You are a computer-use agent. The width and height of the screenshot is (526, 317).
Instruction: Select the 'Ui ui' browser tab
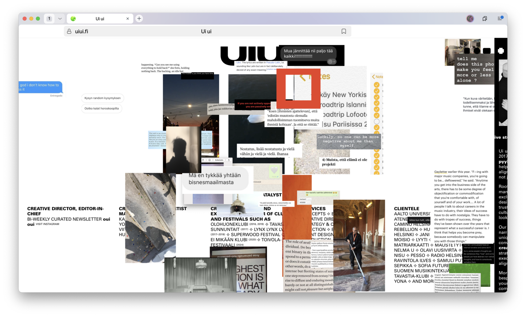point(100,19)
